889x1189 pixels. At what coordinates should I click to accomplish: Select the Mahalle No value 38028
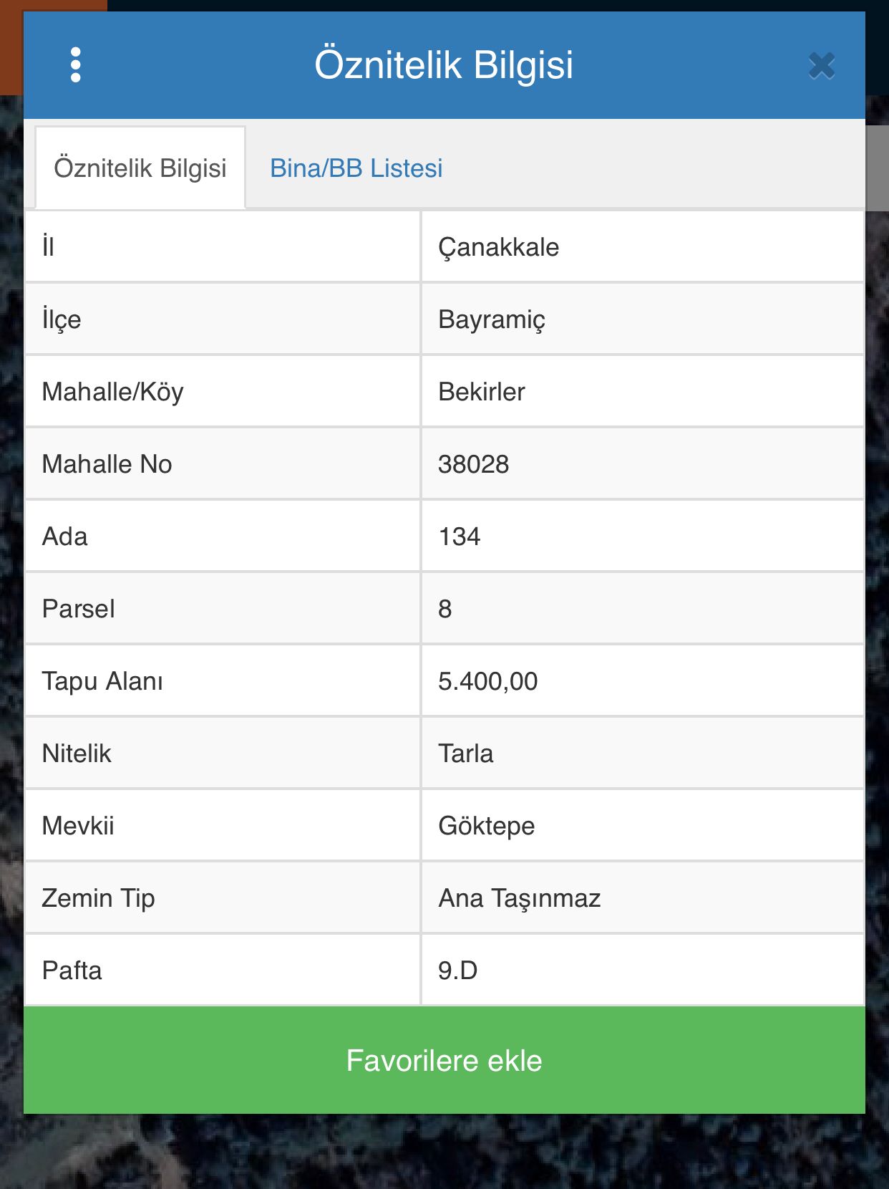point(643,464)
